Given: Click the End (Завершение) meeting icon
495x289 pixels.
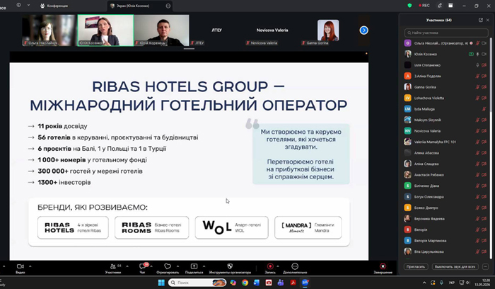Looking at the screenshot, I should [383, 266].
